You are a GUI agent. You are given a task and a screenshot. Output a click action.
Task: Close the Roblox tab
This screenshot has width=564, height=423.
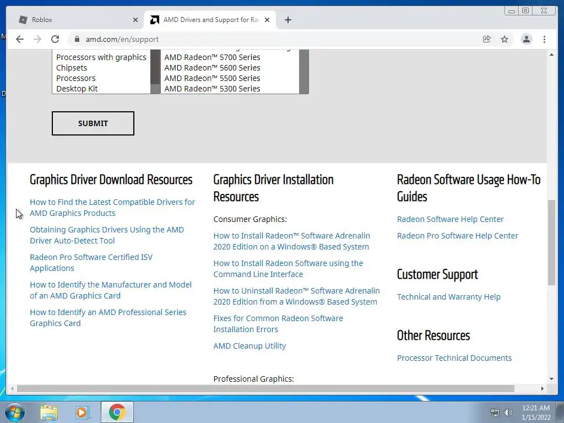pyautogui.click(x=135, y=20)
